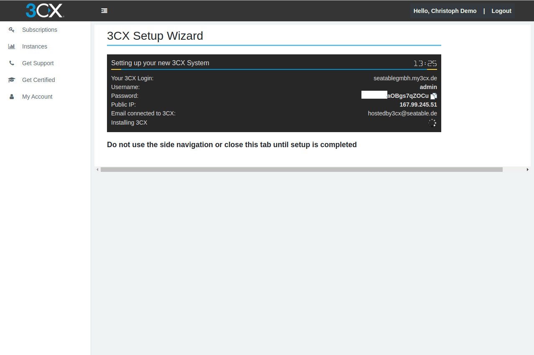Click Hello, Christoph Demo user greeting
Viewport: 534px width, 355px height.
445,11
